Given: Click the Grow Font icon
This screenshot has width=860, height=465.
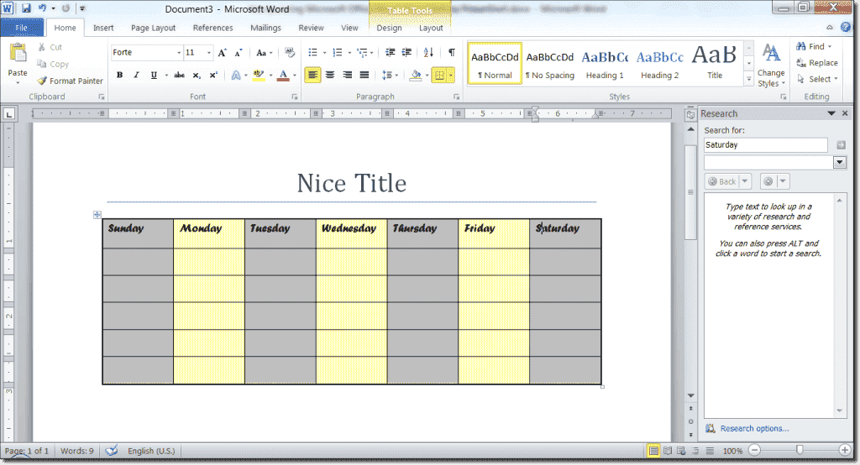Looking at the screenshot, I should pyautogui.click(x=222, y=53).
